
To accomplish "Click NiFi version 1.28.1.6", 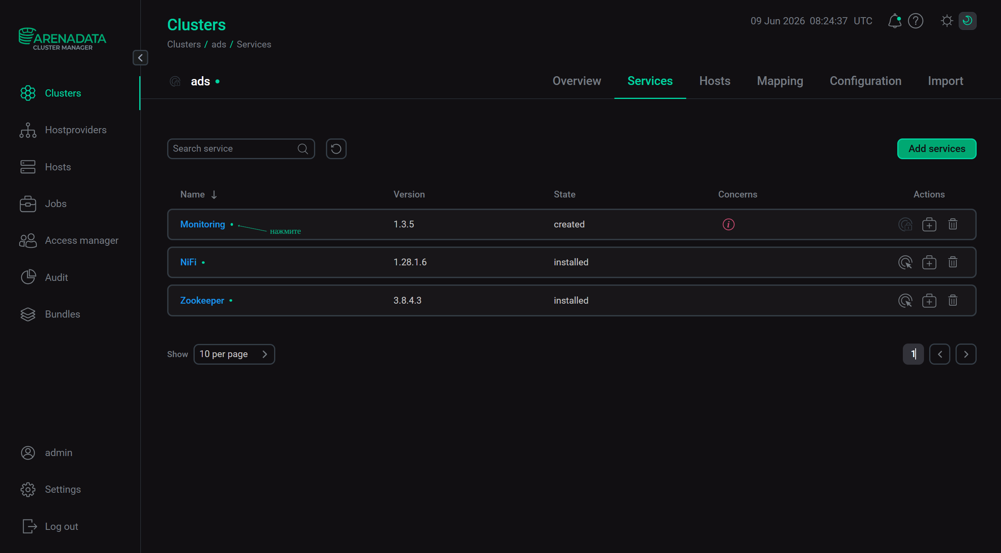I will 410,262.
